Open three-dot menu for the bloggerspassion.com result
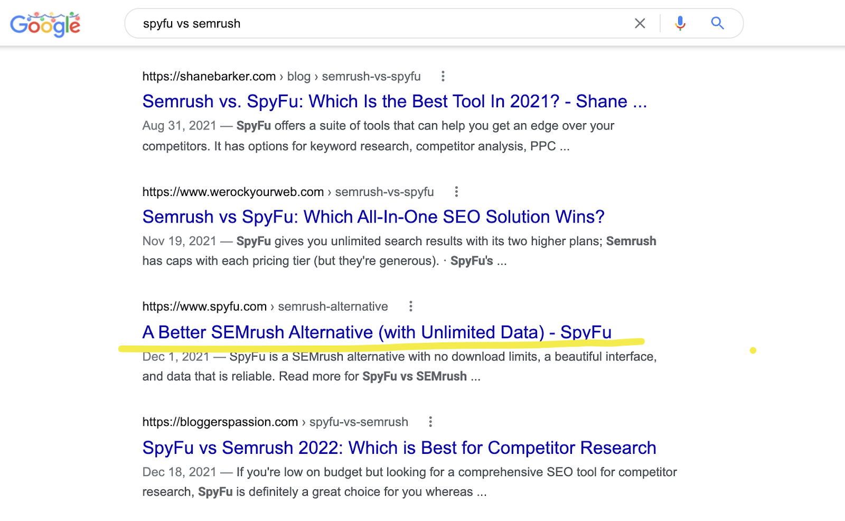Viewport: 845px width, 521px height. tap(430, 422)
